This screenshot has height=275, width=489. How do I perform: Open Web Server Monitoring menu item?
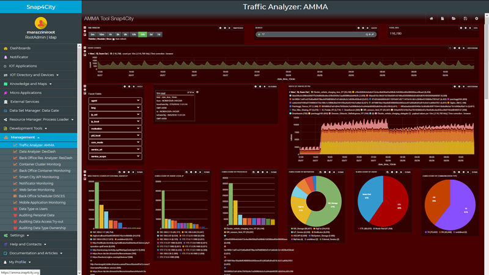click(37, 189)
